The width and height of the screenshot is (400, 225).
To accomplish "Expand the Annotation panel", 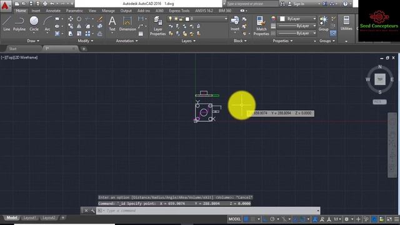I will coord(127,41).
